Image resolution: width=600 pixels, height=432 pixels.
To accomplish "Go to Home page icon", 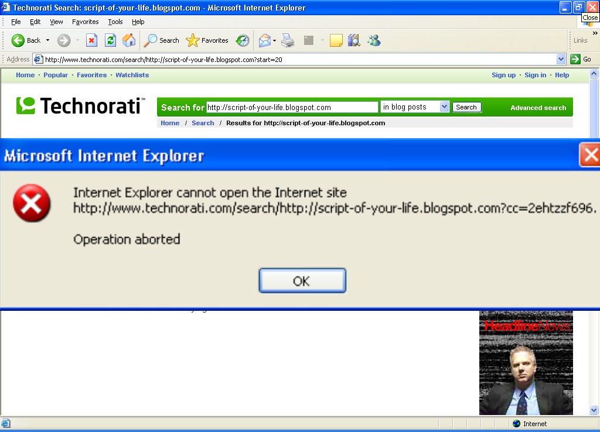I will (x=129, y=40).
